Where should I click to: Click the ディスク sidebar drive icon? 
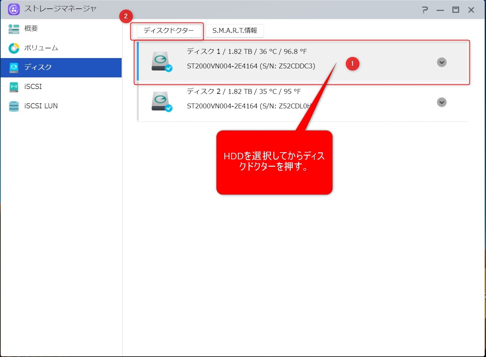(x=14, y=67)
